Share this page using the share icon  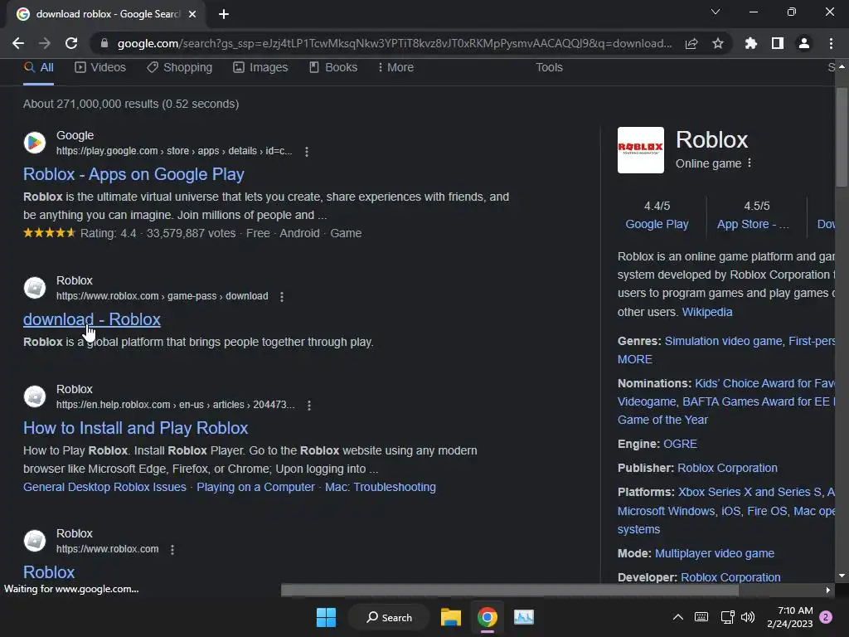(x=691, y=43)
